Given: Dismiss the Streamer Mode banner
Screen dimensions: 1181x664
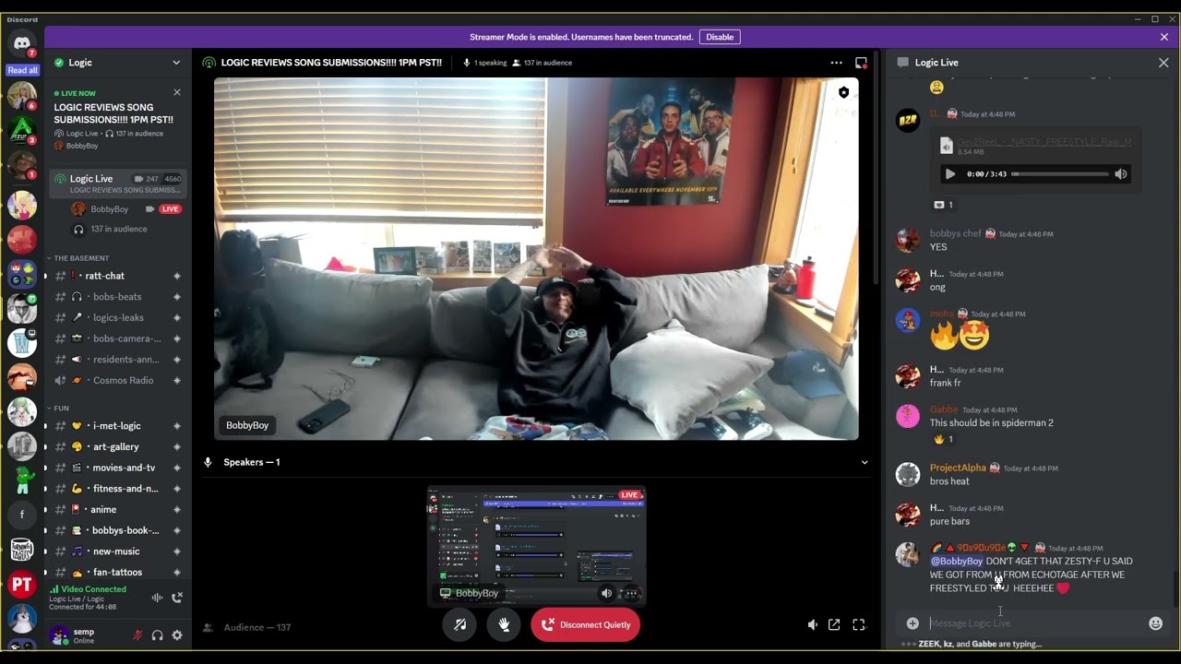Looking at the screenshot, I should pyautogui.click(x=1164, y=37).
